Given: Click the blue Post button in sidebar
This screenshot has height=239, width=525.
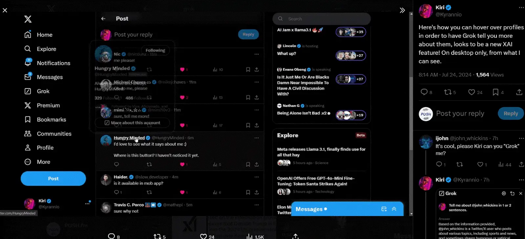Looking at the screenshot, I should click(x=53, y=179).
